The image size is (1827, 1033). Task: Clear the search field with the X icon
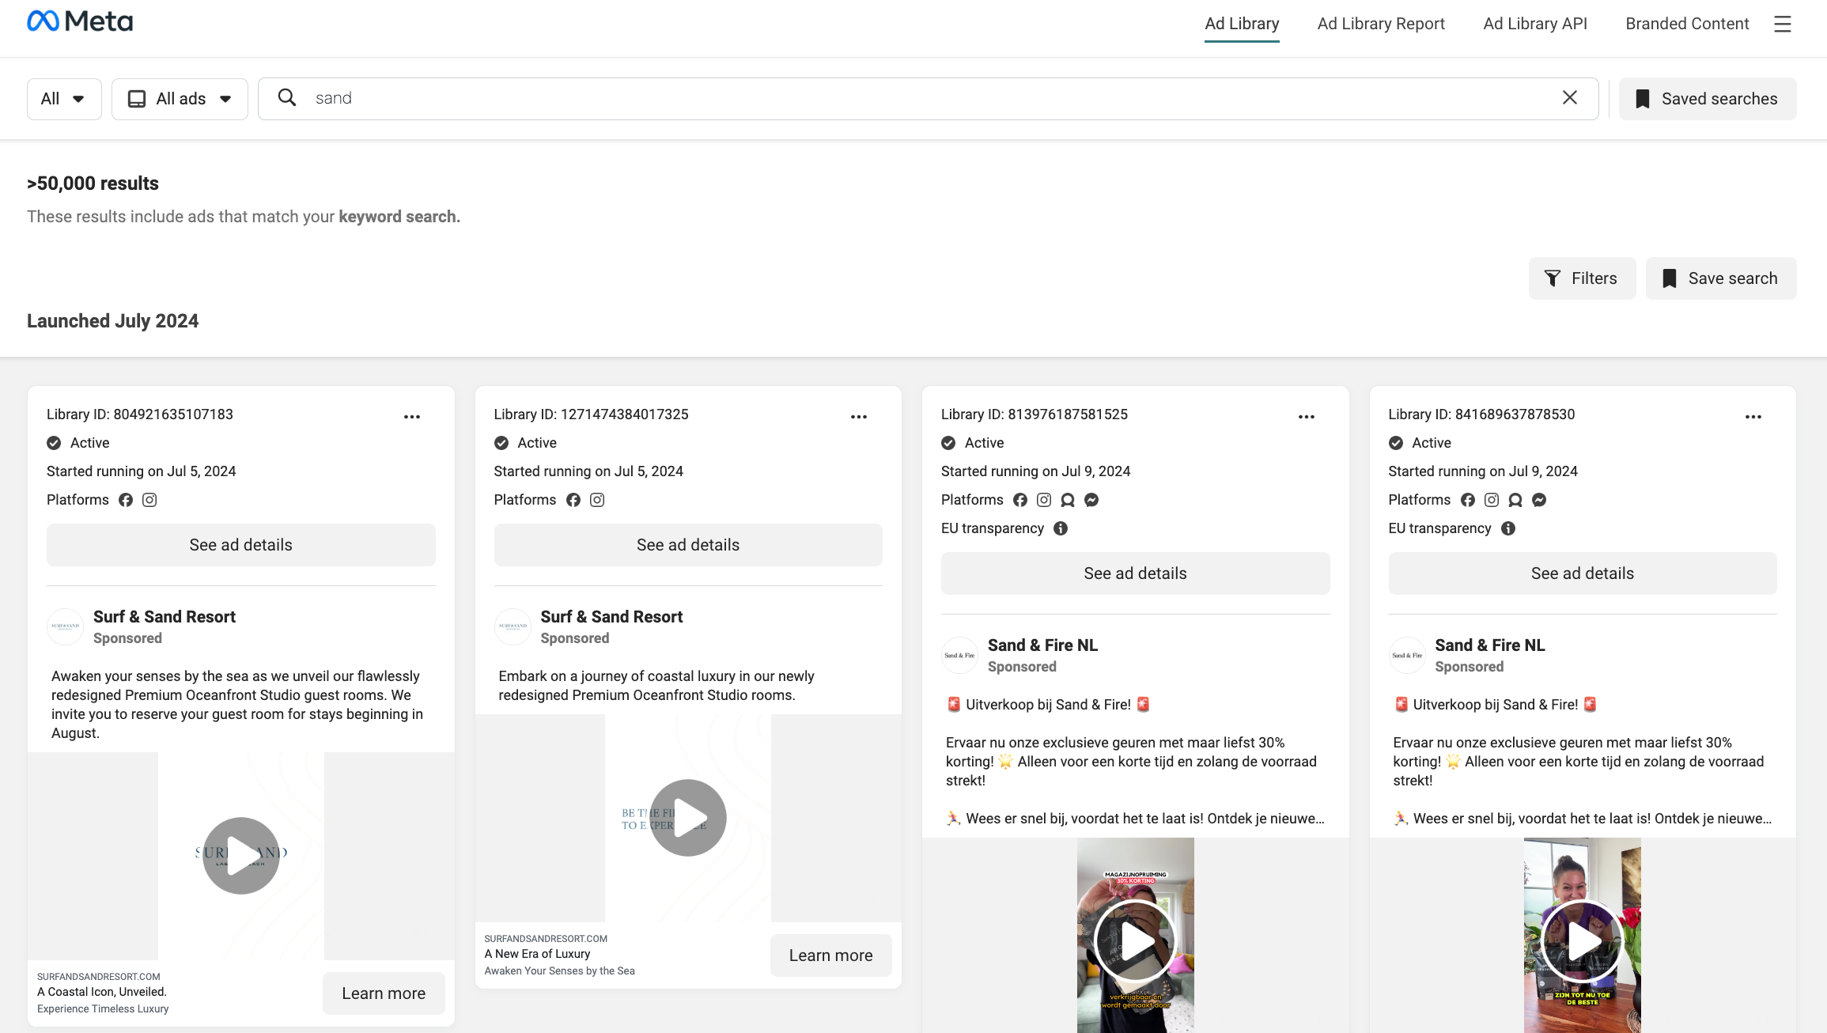point(1570,97)
